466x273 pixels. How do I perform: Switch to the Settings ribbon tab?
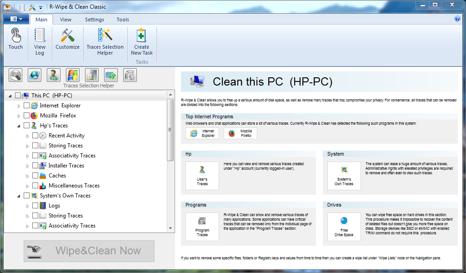[x=95, y=19]
